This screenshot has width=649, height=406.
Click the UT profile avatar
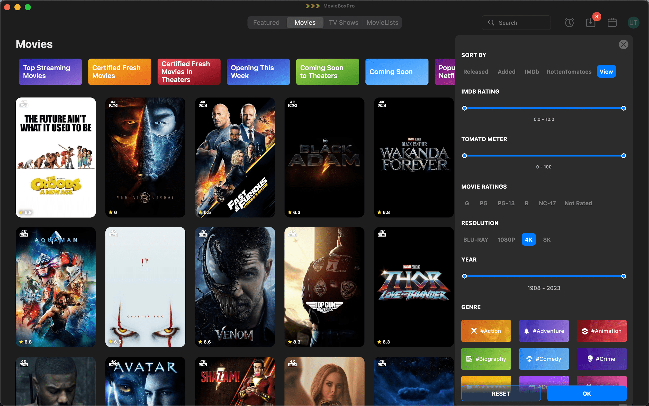click(x=633, y=23)
